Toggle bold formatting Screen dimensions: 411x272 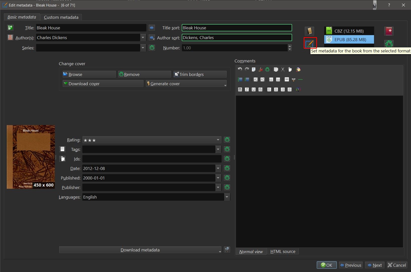pos(240,89)
